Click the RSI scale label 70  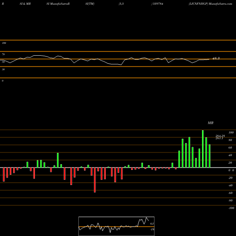pyautogui.click(x=3, y=54)
